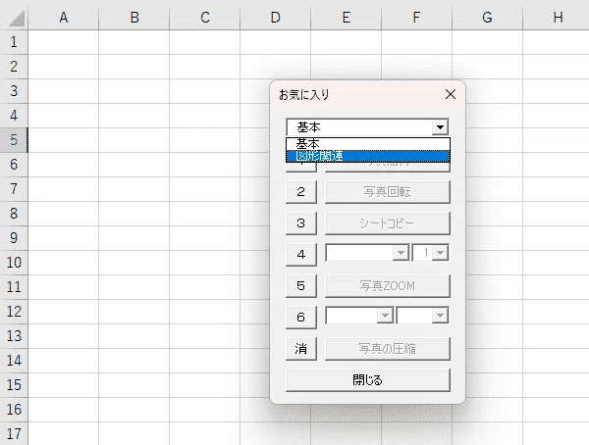
Task: Choose 図形関連 from the dropdown list
Action: (x=368, y=156)
